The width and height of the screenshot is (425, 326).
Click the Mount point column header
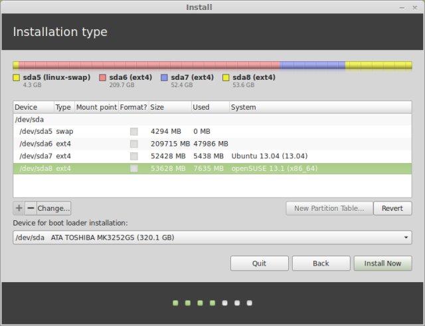pos(96,107)
